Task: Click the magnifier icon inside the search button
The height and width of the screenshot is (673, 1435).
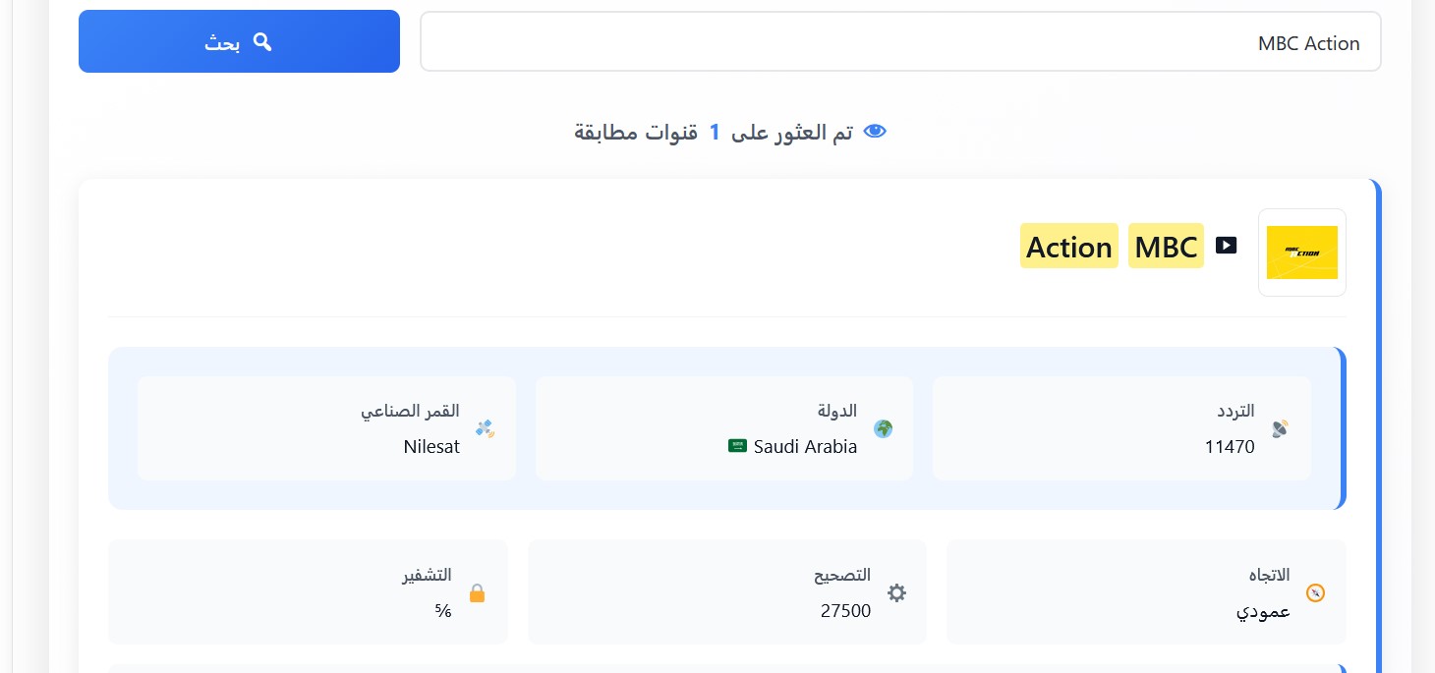Action: [262, 41]
